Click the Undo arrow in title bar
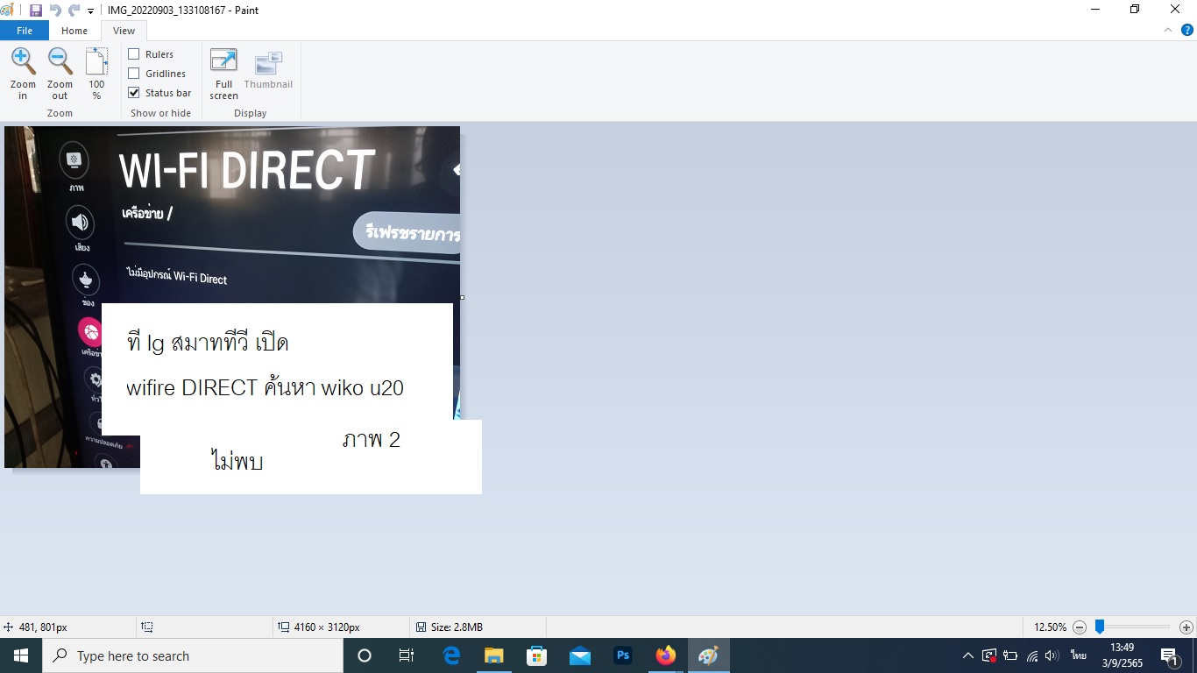 pyautogui.click(x=55, y=11)
